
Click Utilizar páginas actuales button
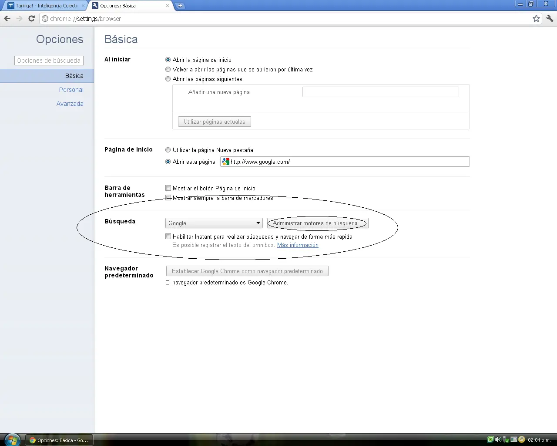click(x=215, y=122)
